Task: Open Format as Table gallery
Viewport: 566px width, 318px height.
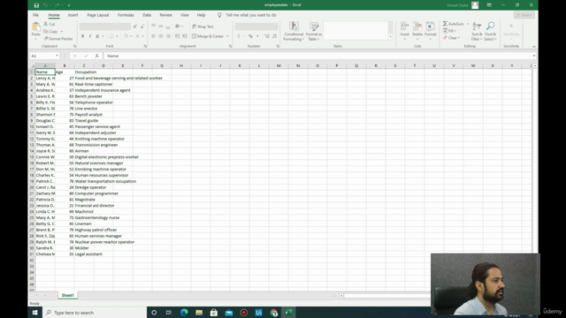Action: coord(314,31)
